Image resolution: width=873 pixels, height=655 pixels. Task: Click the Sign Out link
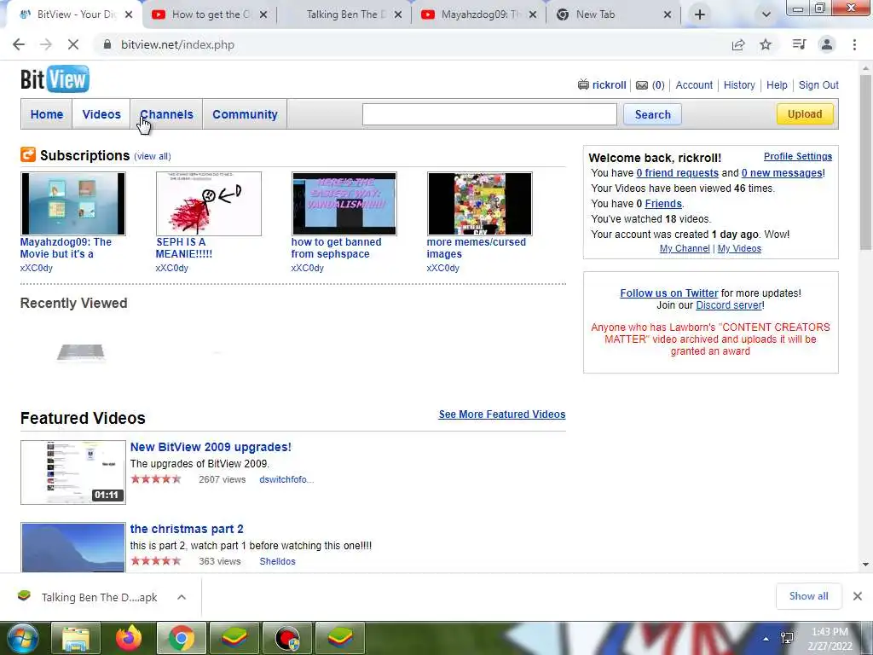(x=818, y=84)
